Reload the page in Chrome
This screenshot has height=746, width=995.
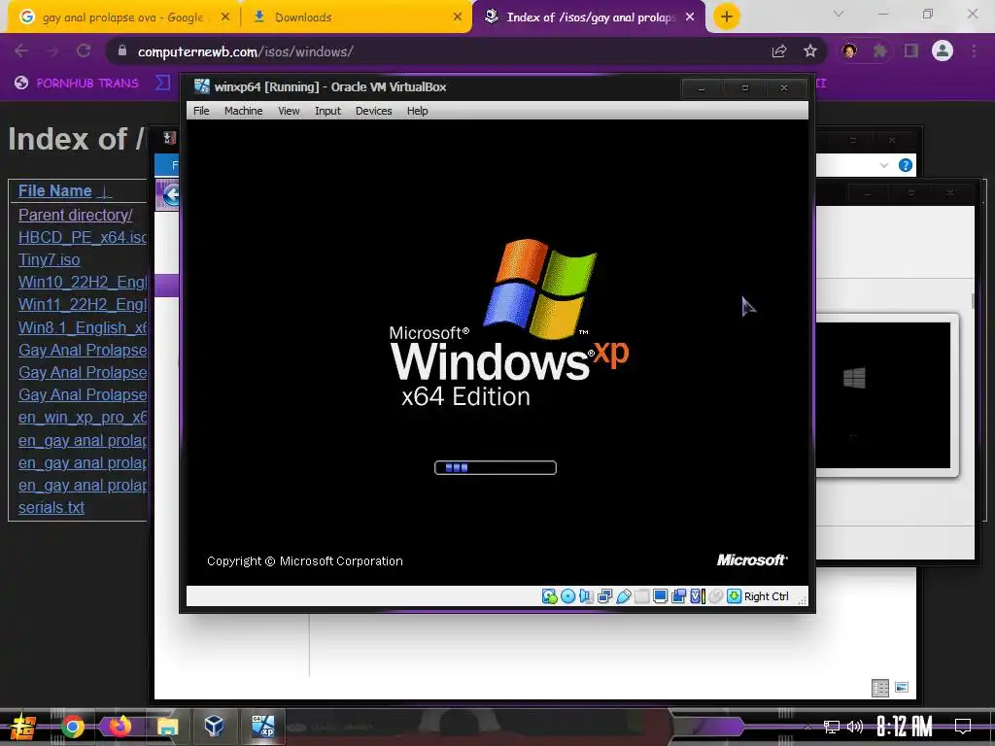[x=84, y=51]
